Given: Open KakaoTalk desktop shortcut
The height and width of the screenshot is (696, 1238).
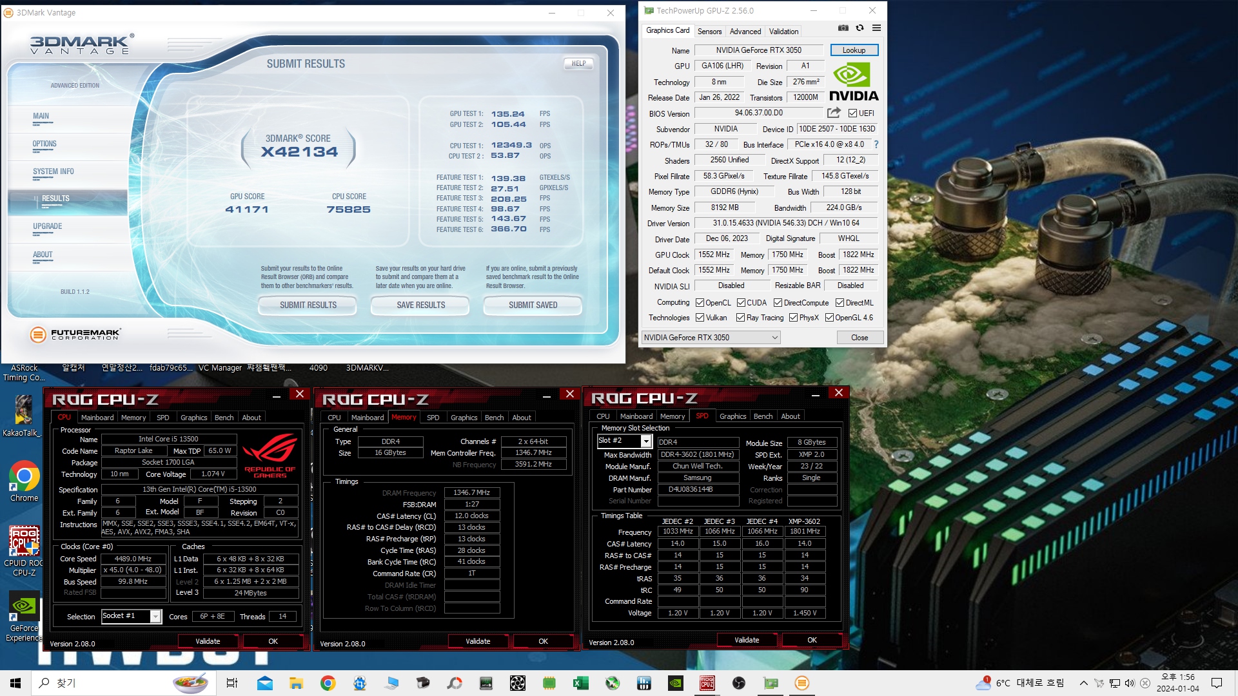Looking at the screenshot, I should tap(24, 416).
